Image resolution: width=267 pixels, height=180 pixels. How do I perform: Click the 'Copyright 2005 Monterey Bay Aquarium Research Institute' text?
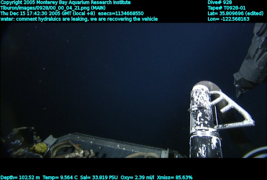tap(66, 3)
